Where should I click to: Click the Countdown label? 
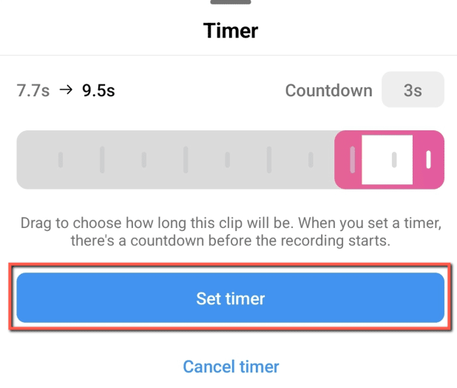point(328,91)
